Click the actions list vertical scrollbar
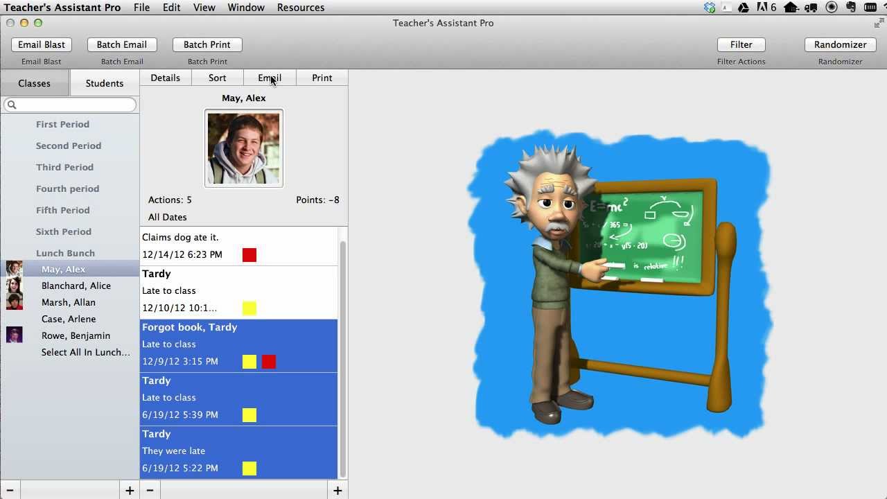The width and height of the screenshot is (887, 499). click(342, 358)
